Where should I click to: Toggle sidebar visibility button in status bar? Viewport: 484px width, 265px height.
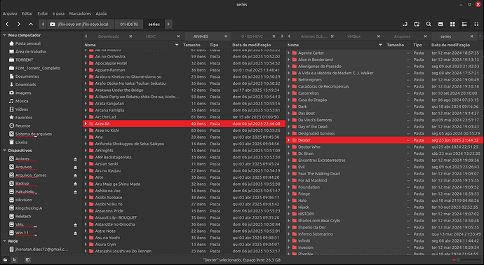click(x=27, y=260)
